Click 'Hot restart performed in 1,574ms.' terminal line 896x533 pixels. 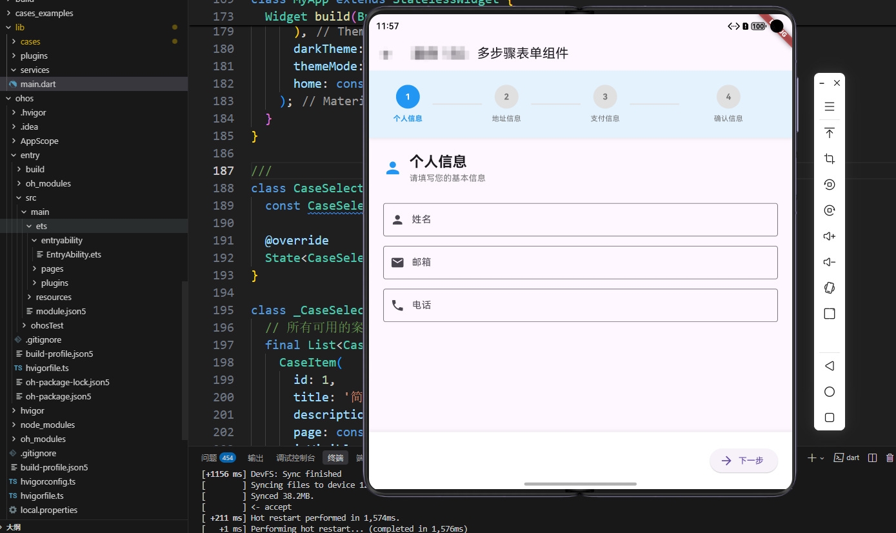[325, 518]
